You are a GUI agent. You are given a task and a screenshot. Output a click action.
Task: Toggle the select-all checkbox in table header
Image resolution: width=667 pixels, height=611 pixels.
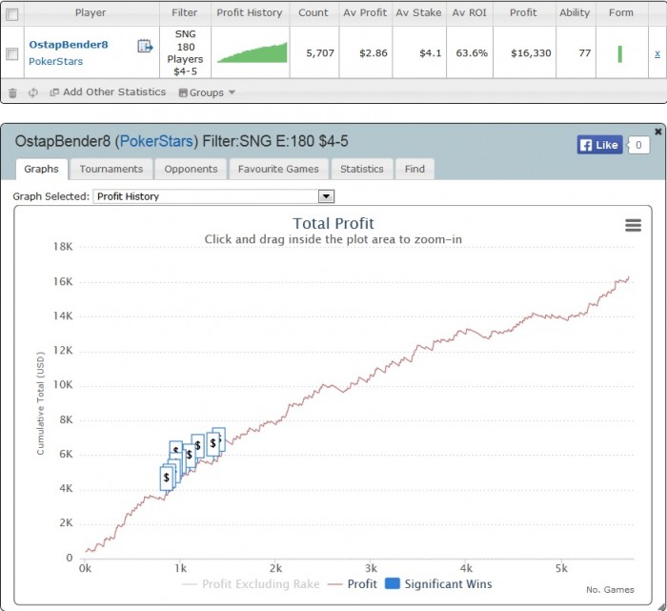11,14
